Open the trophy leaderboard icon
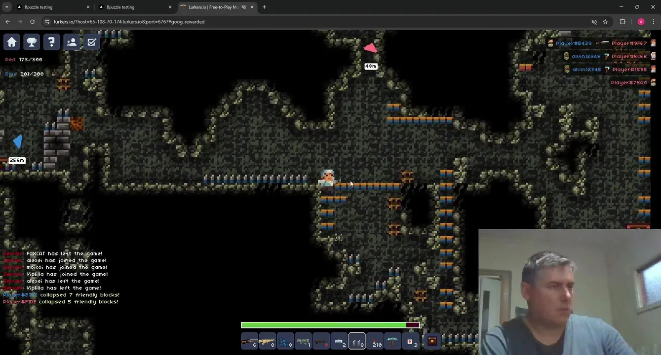The width and height of the screenshot is (661, 355). coord(32,42)
